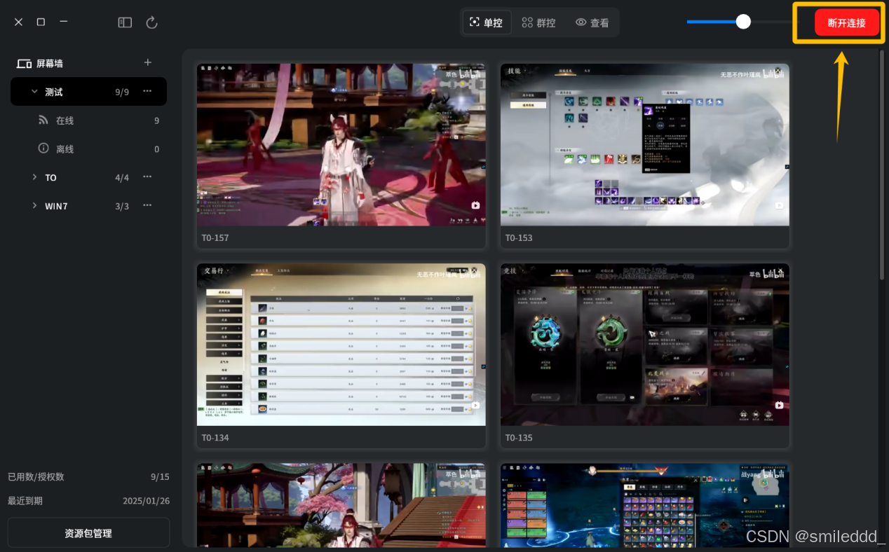Select the TO group label
889x552 pixels.
pos(50,178)
